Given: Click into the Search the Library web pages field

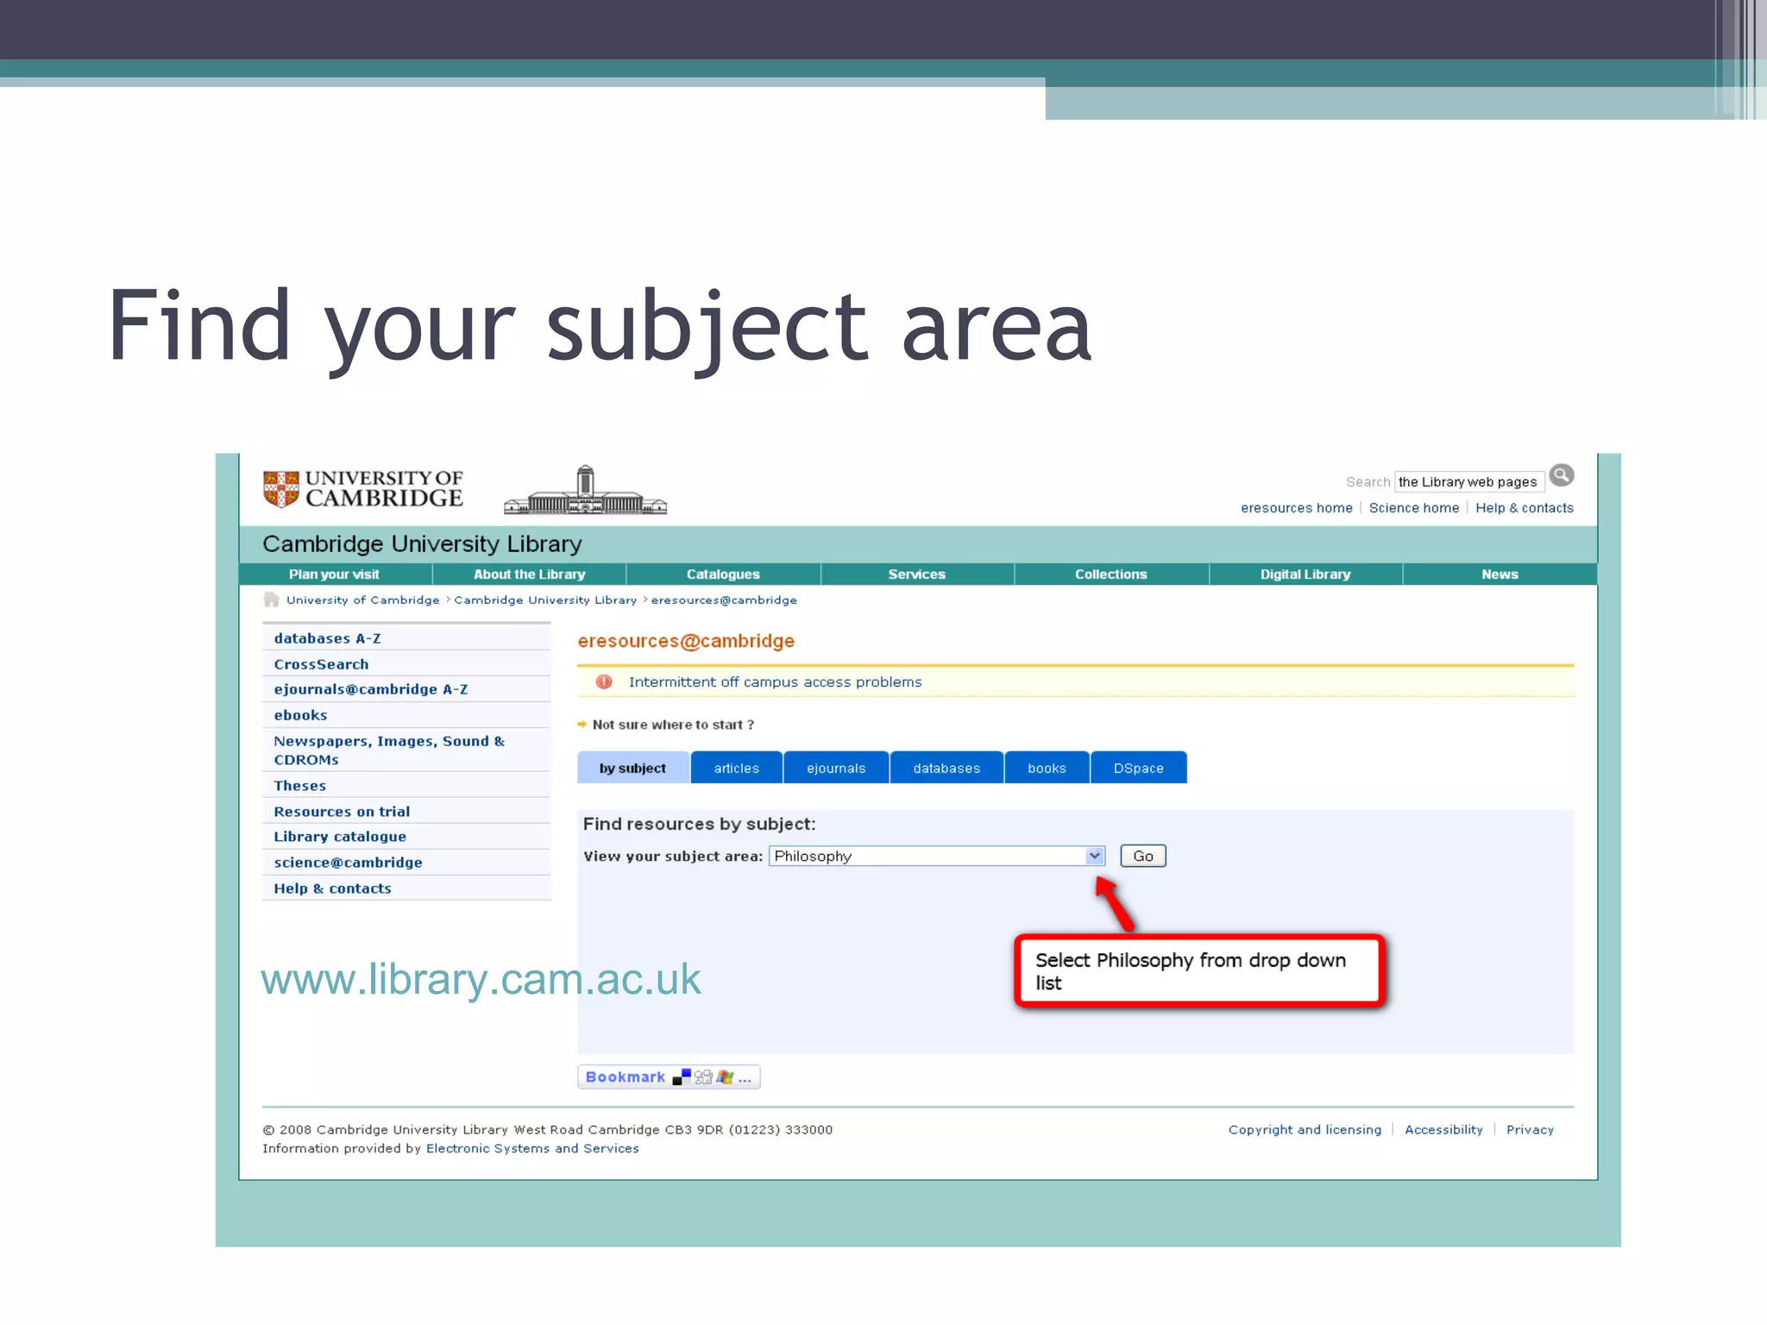Looking at the screenshot, I should point(1469,481).
